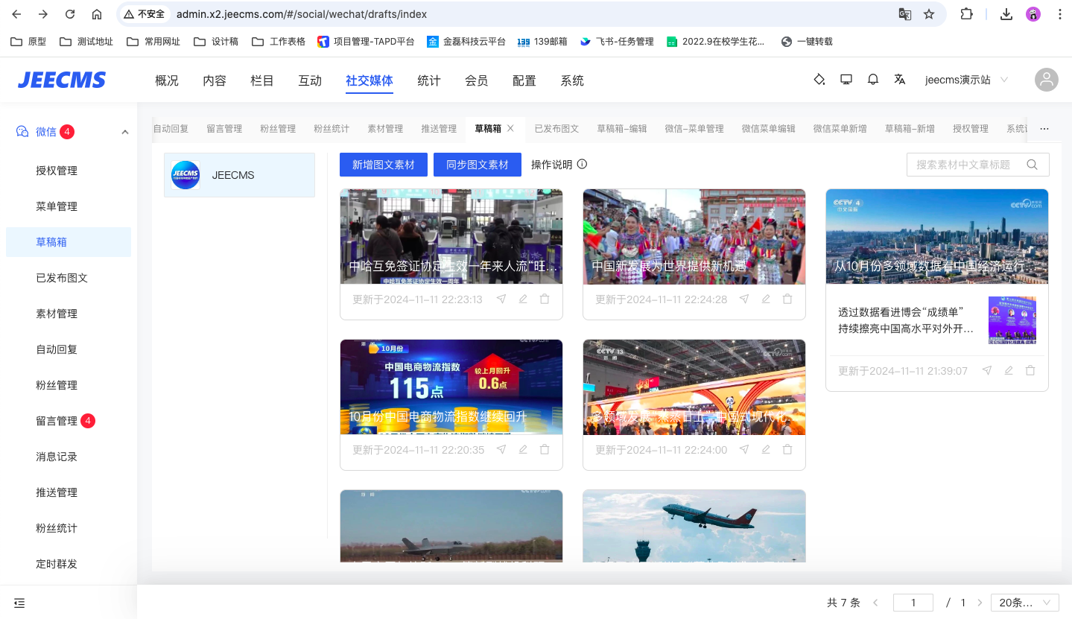Click the 同步图文素材 button
The width and height of the screenshot is (1072, 619).
[x=477, y=165]
